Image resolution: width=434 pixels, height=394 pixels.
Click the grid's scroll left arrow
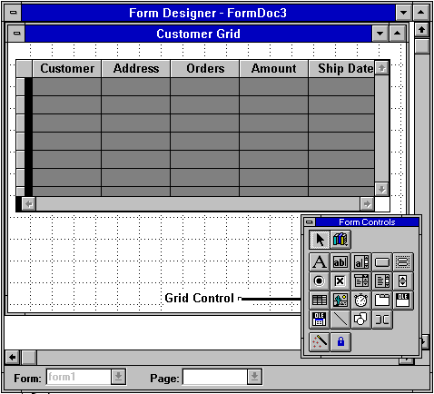[x=29, y=203]
